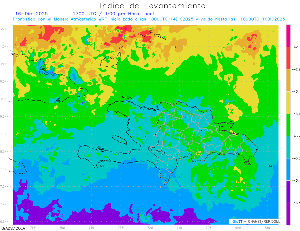
Task: Click the "1.5N" latitude label
Action: tap(4, 46)
